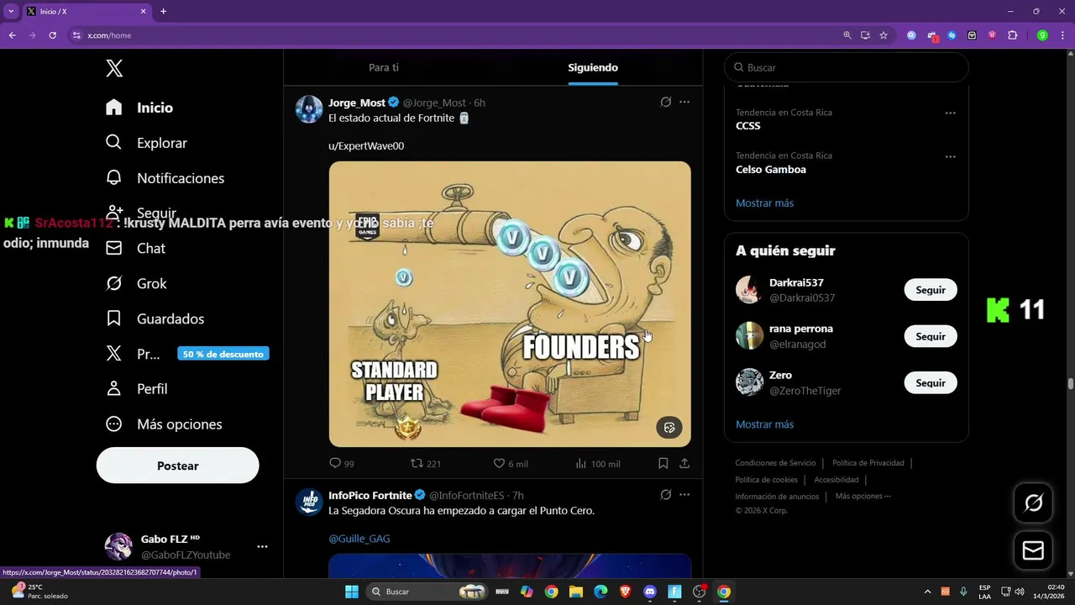
Task: Click the browser back arrow
Action: (12, 35)
